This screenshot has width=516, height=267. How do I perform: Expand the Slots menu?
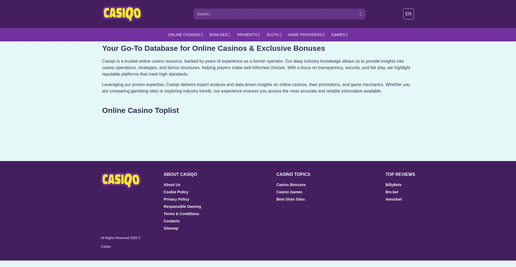274,35
